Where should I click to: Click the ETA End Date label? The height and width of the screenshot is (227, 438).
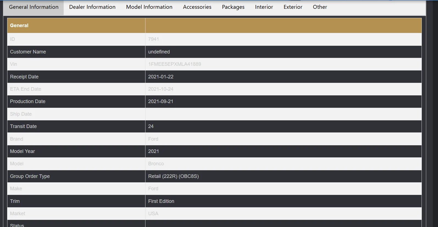[26, 89]
